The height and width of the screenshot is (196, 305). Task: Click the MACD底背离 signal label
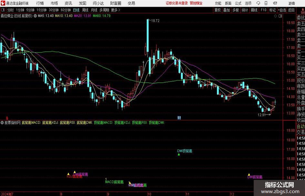click(114, 182)
